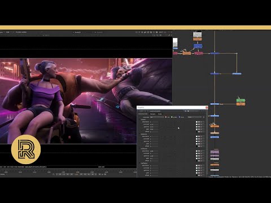Skip forward by frame increment
This screenshot has height=203, width=271.
105,174
